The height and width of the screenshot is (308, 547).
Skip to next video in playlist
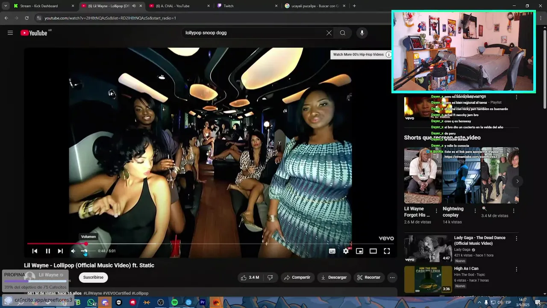click(x=60, y=251)
